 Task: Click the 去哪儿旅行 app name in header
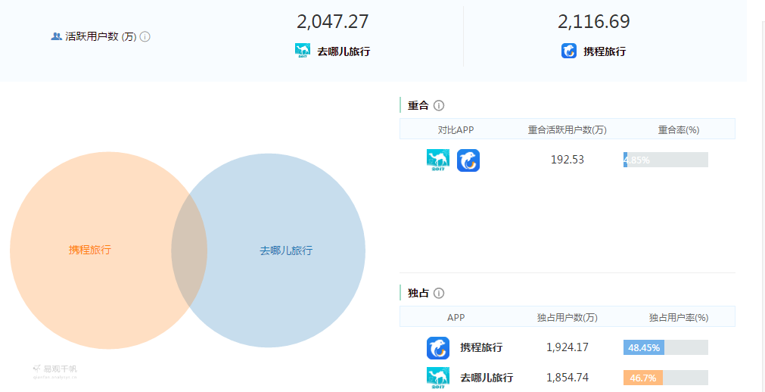344,51
